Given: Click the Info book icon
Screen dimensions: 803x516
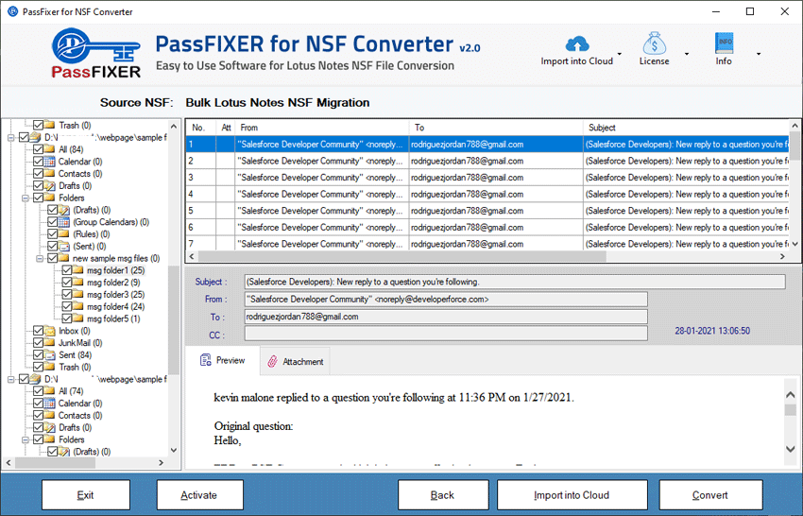Looking at the screenshot, I should 725,43.
